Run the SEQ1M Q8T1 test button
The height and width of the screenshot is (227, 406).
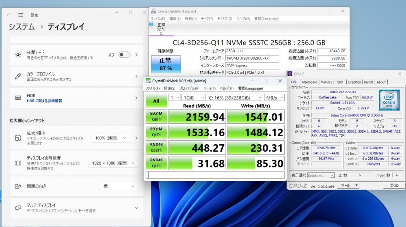[x=156, y=116]
